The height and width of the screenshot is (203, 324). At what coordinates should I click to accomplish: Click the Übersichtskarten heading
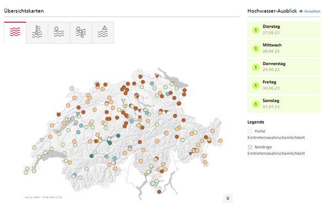(x=24, y=11)
